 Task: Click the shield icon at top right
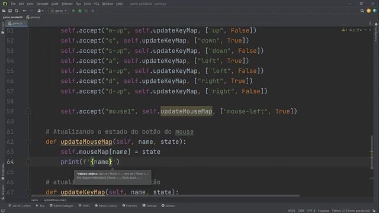(x=375, y=11)
